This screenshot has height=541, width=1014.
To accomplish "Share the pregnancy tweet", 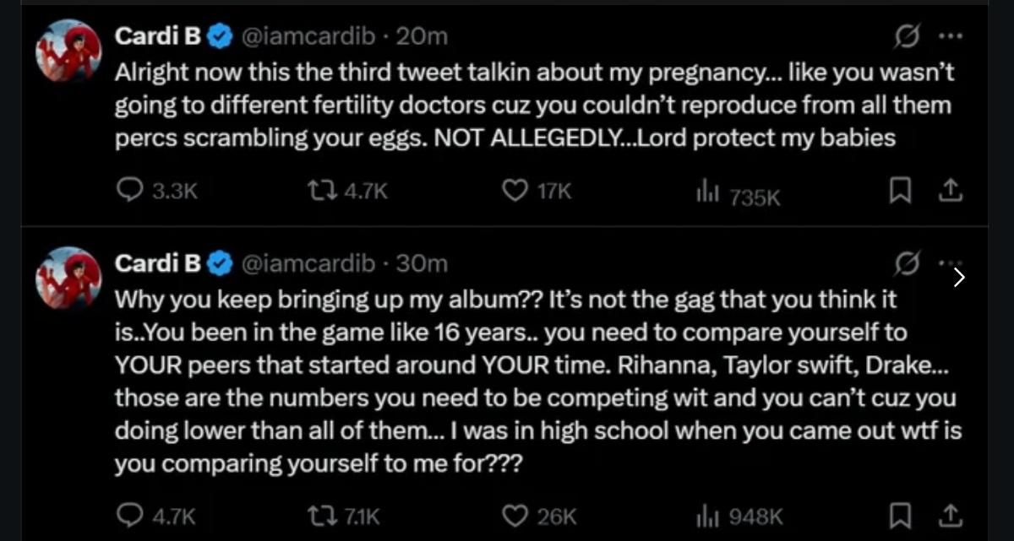I will [951, 193].
